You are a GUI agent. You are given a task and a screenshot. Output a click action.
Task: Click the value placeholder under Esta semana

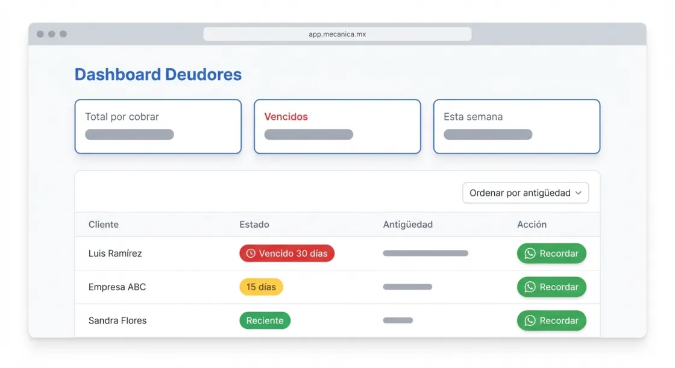click(488, 135)
